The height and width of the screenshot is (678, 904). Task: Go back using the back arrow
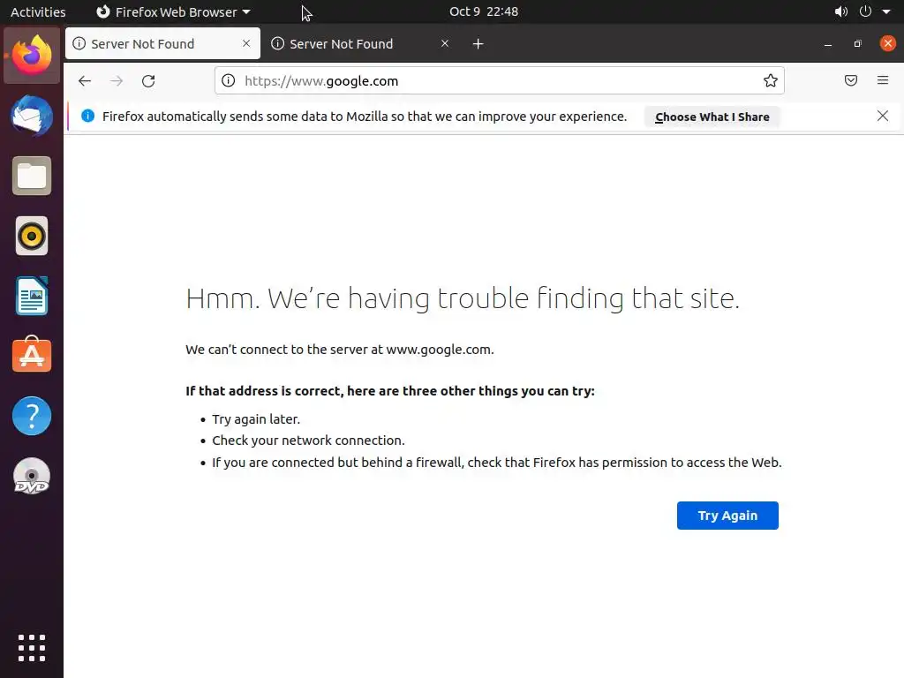coord(85,81)
